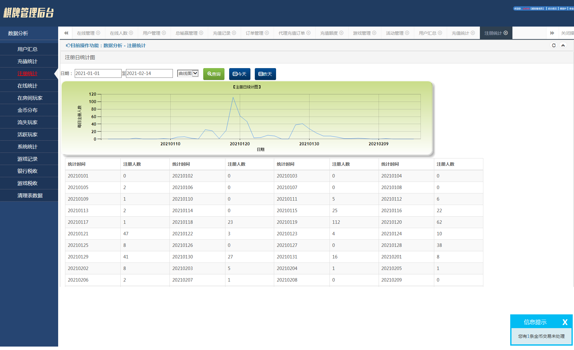The height and width of the screenshot is (350, 574).
Task: Open 在线统计 in the sidebar
Action: tap(28, 86)
